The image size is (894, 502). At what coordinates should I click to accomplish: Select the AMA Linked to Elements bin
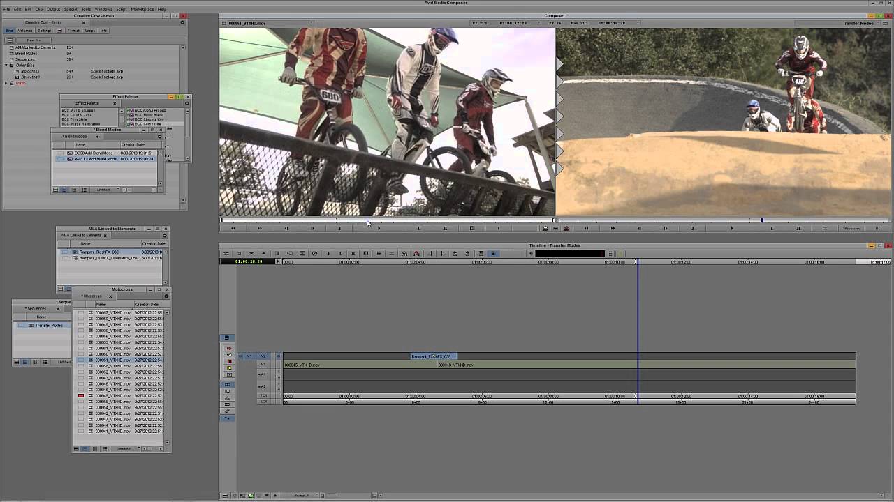(35, 47)
